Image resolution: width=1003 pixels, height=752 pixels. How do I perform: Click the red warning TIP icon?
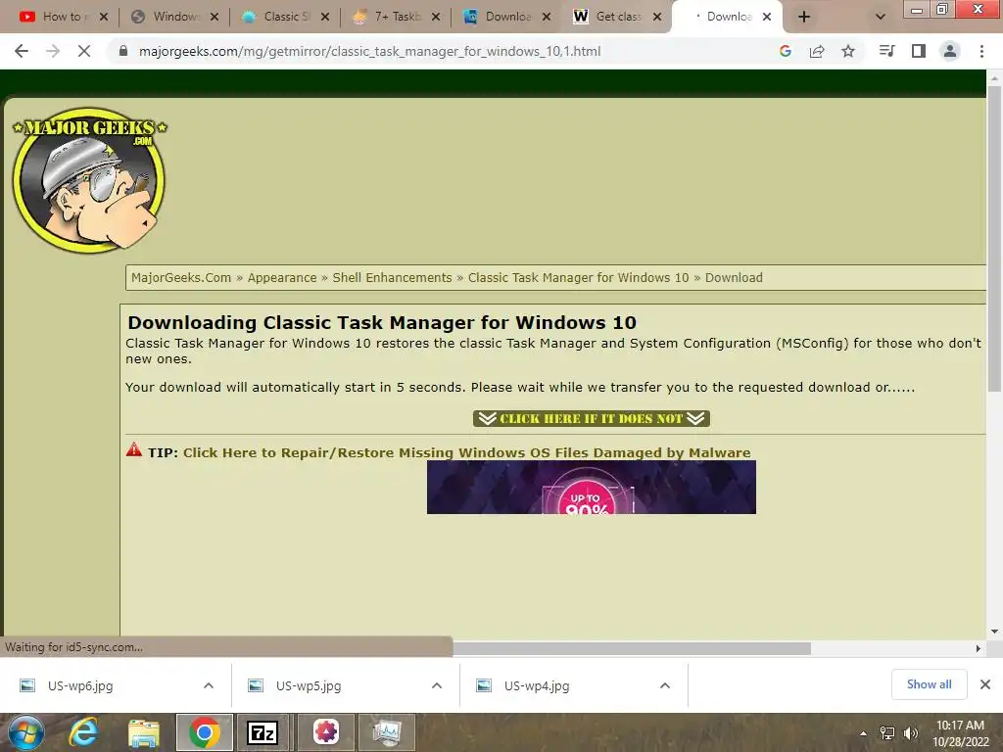(133, 449)
